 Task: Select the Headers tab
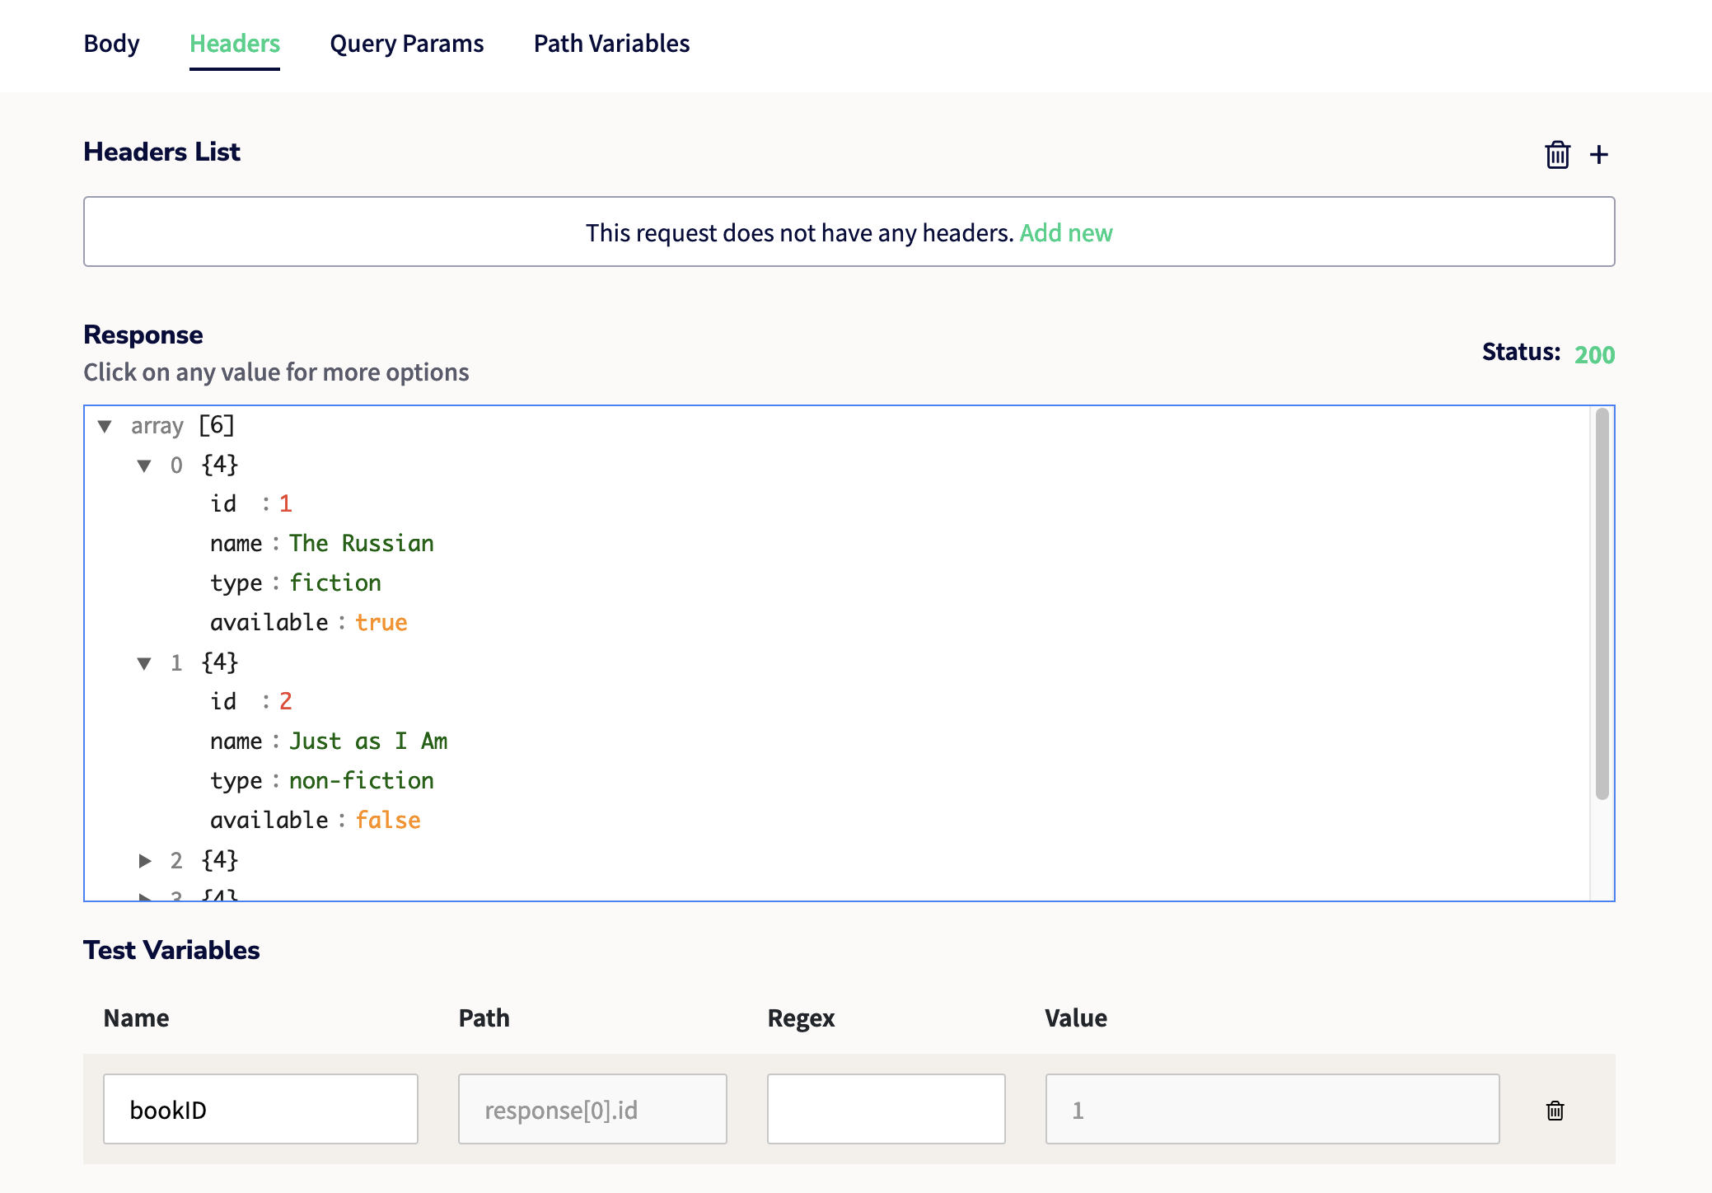click(235, 44)
